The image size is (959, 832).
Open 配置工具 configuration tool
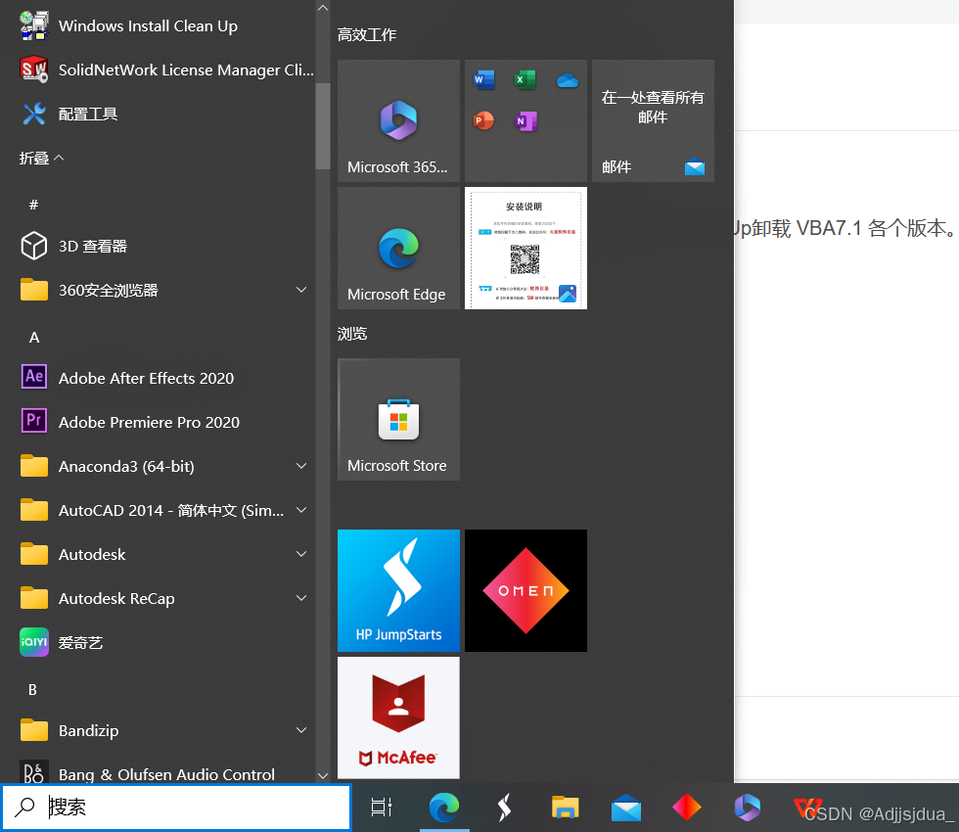click(x=158, y=115)
